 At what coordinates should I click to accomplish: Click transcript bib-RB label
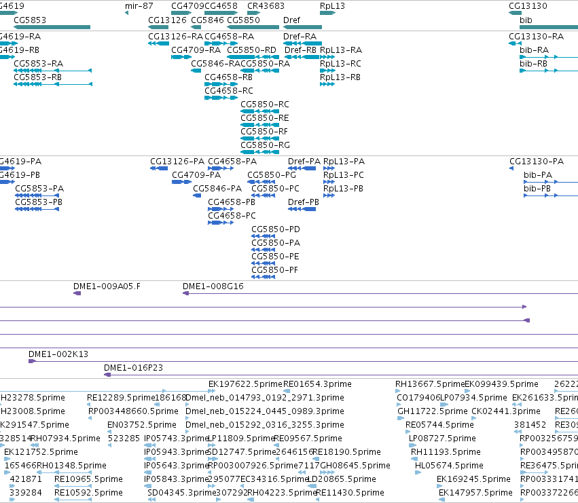tap(533, 64)
